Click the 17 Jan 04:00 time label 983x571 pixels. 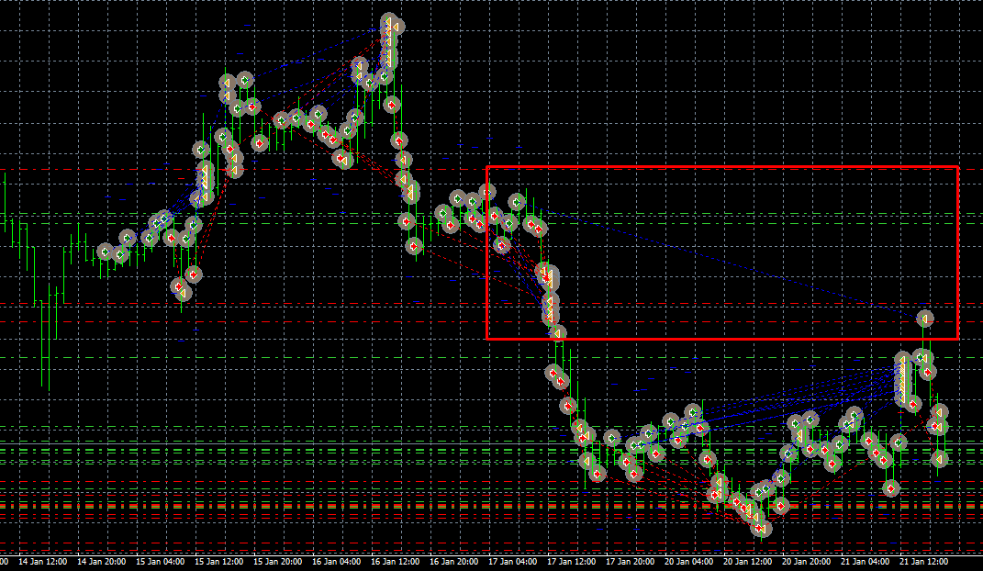(513, 562)
